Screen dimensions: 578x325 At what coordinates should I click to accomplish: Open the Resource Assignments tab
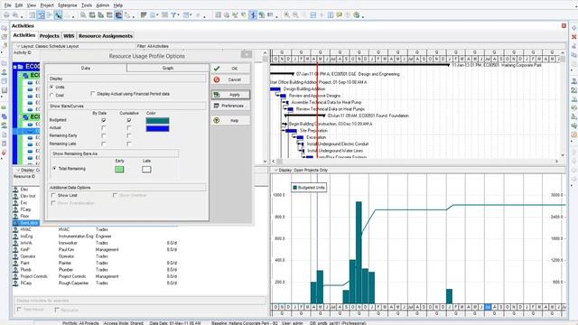coord(106,36)
